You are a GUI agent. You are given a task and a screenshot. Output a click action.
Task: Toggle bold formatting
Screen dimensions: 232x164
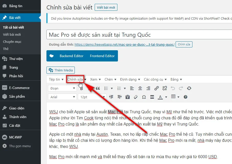pyautogui.click(x=81, y=89)
